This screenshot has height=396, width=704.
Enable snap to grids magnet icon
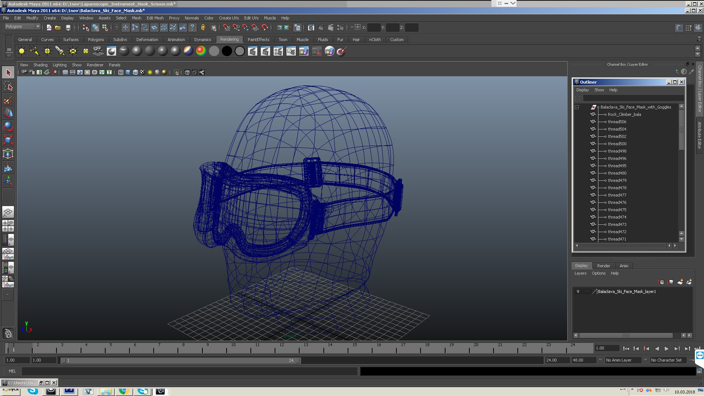pos(226,27)
